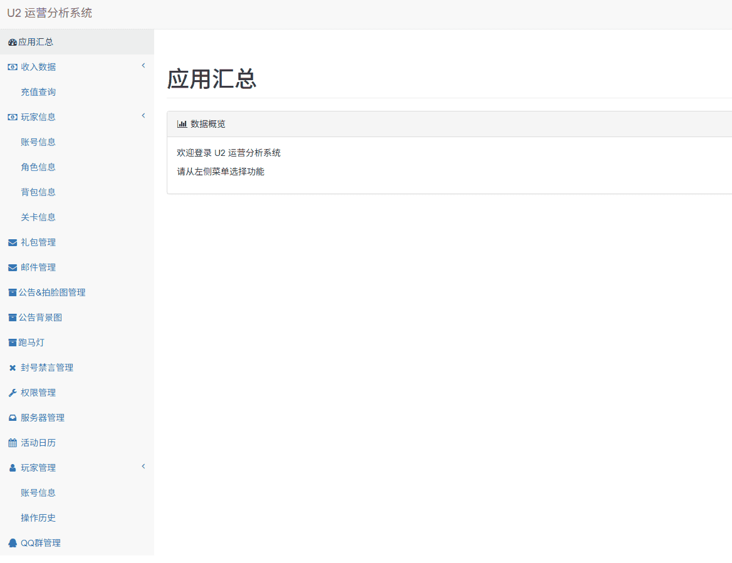Open 背包信息 in the sidebar
Screen dimensions: 732x563
click(x=38, y=192)
